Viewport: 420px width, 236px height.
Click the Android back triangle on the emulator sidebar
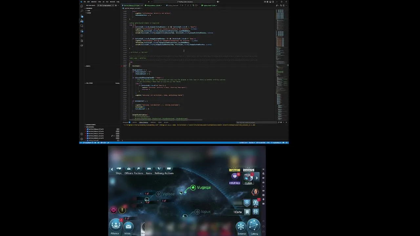(x=263, y=221)
